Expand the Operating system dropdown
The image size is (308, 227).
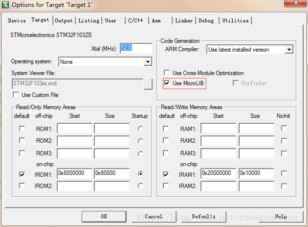[x=148, y=62]
